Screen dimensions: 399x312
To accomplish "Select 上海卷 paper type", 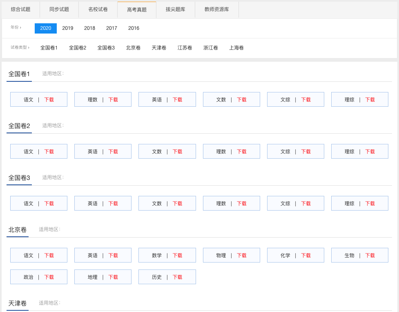I will pyautogui.click(x=236, y=48).
